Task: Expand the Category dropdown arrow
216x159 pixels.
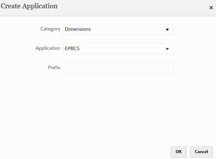Action: coord(167,29)
